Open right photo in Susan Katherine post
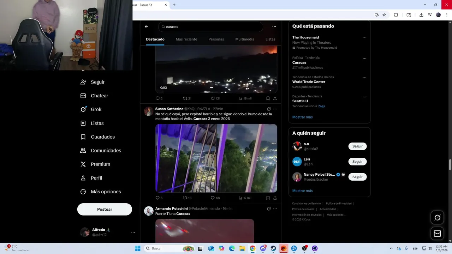Image resolution: width=452 pixels, height=254 pixels. point(247,158)
